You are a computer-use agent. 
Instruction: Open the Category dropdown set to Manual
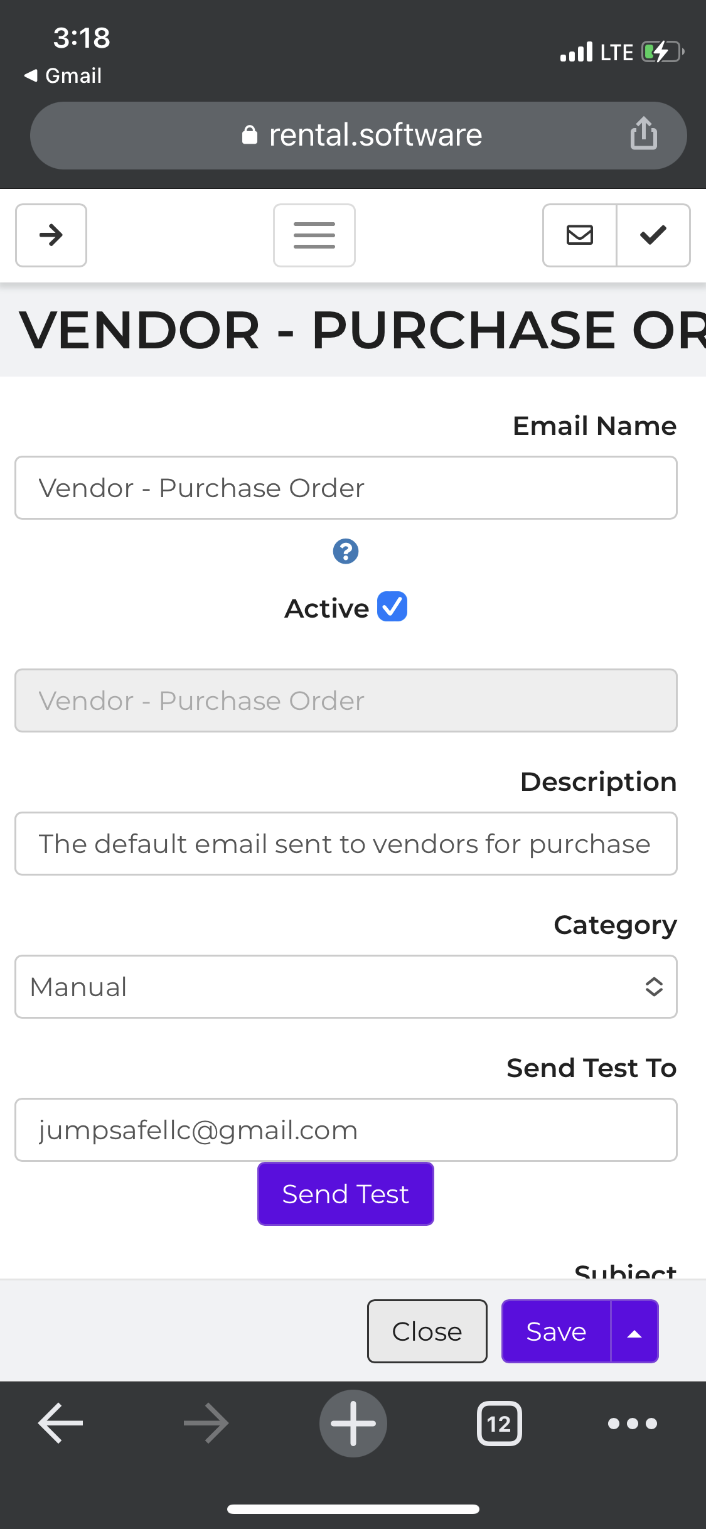(x=345, y=987)
